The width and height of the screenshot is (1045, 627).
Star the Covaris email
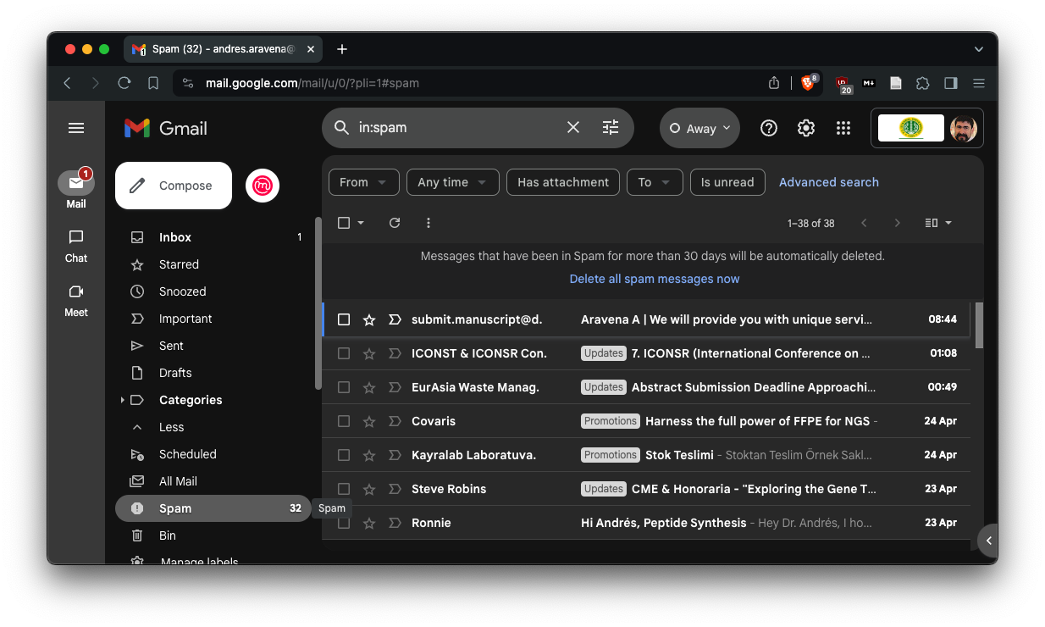point(369,421)
